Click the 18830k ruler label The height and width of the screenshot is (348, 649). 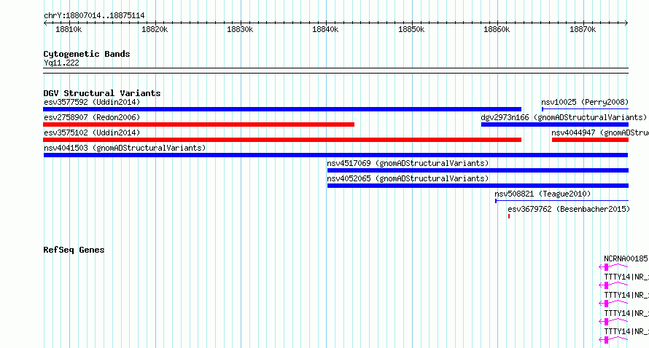240,29
